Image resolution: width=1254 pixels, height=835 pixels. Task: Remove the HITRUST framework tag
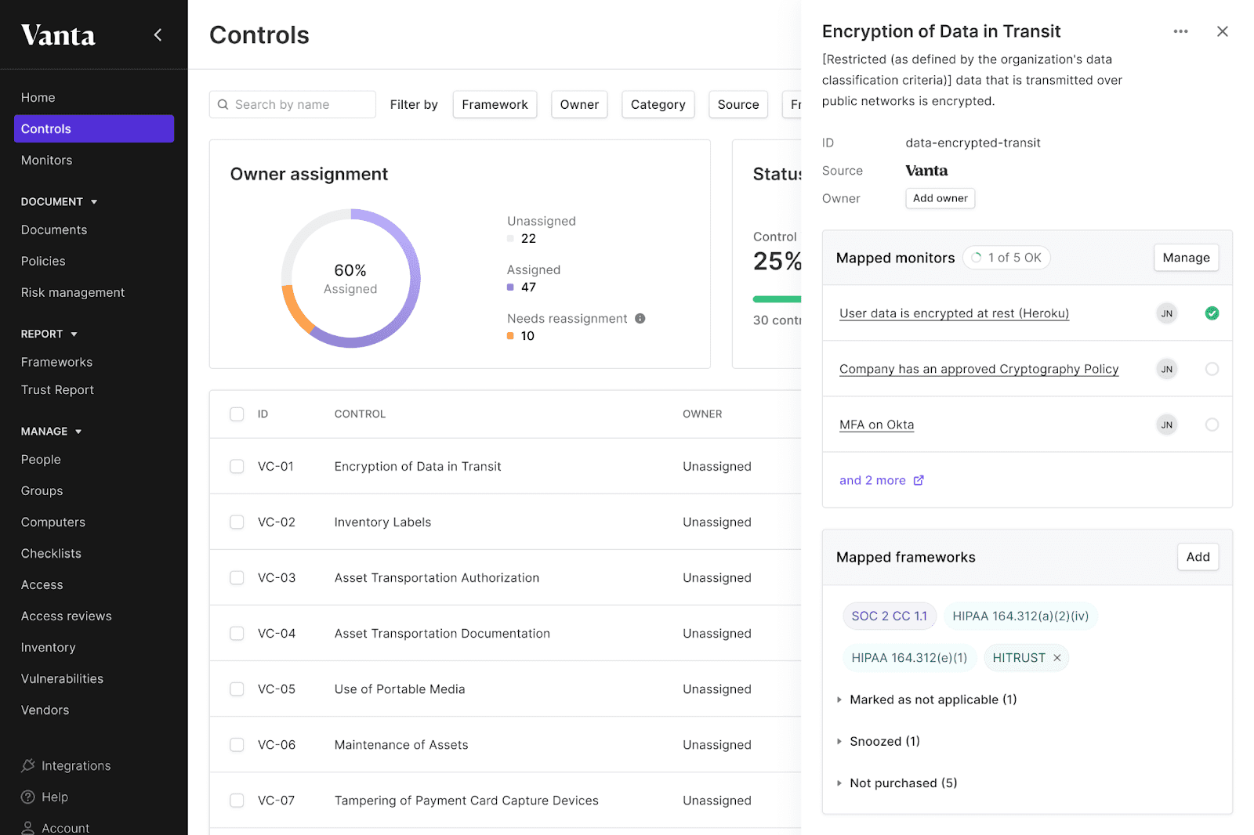point(1057,658)
